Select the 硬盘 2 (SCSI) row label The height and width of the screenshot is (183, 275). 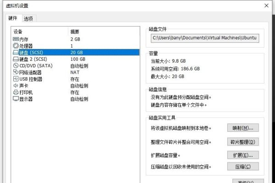pyautogui.click(x=33, y=59)
